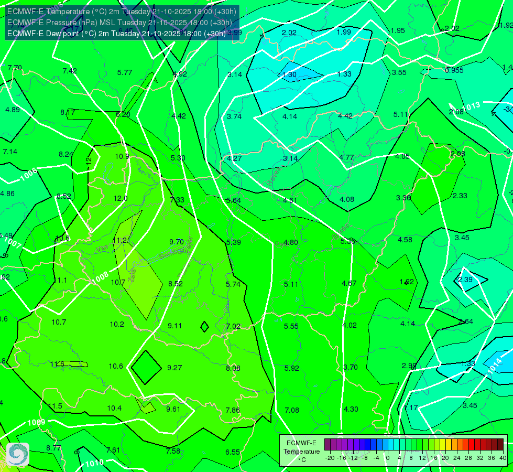Click the 4.30 dew point value
Viewport: 513px width, 472px height.
(x=351, y=409)
